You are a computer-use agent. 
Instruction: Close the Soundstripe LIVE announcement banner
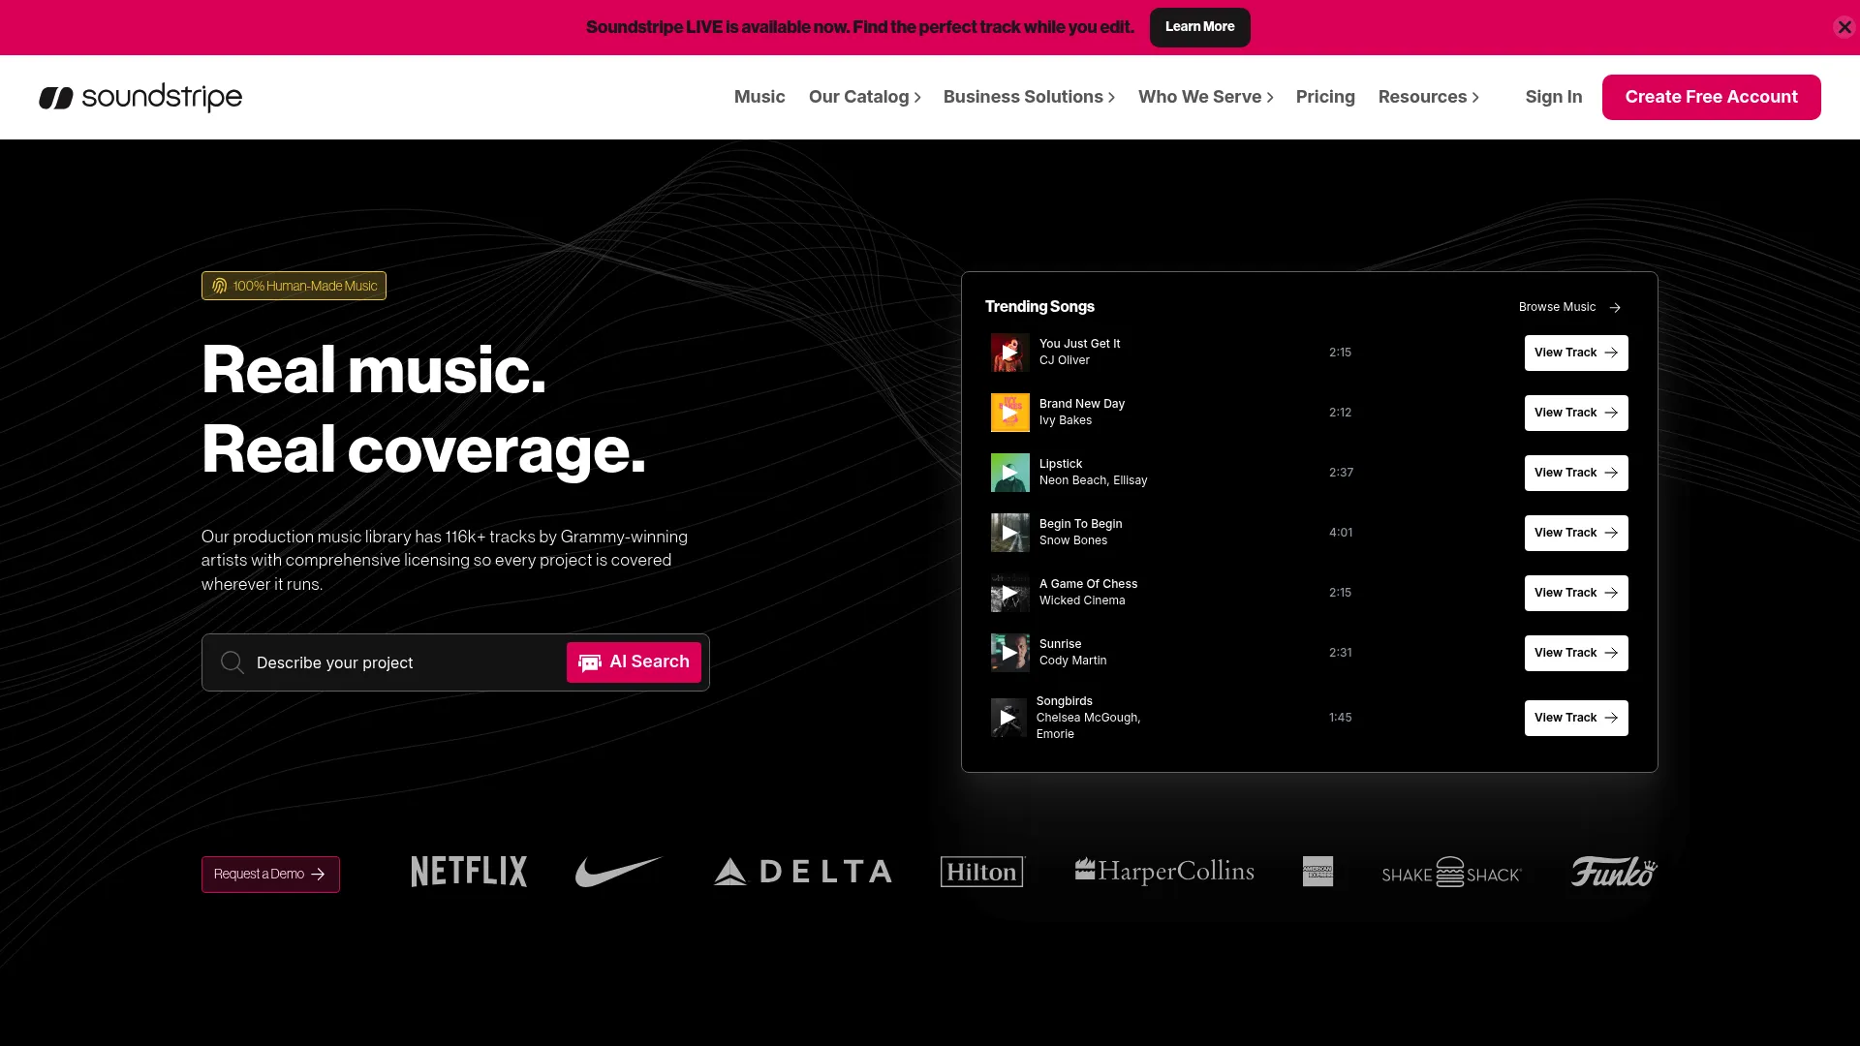click(1844, 27)
